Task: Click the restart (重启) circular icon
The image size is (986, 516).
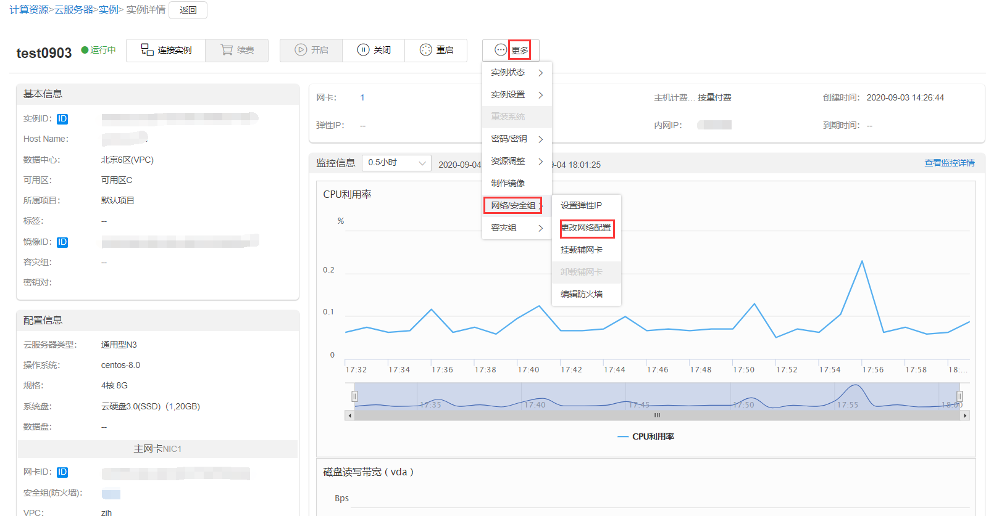Action: (x=425, y=50)
